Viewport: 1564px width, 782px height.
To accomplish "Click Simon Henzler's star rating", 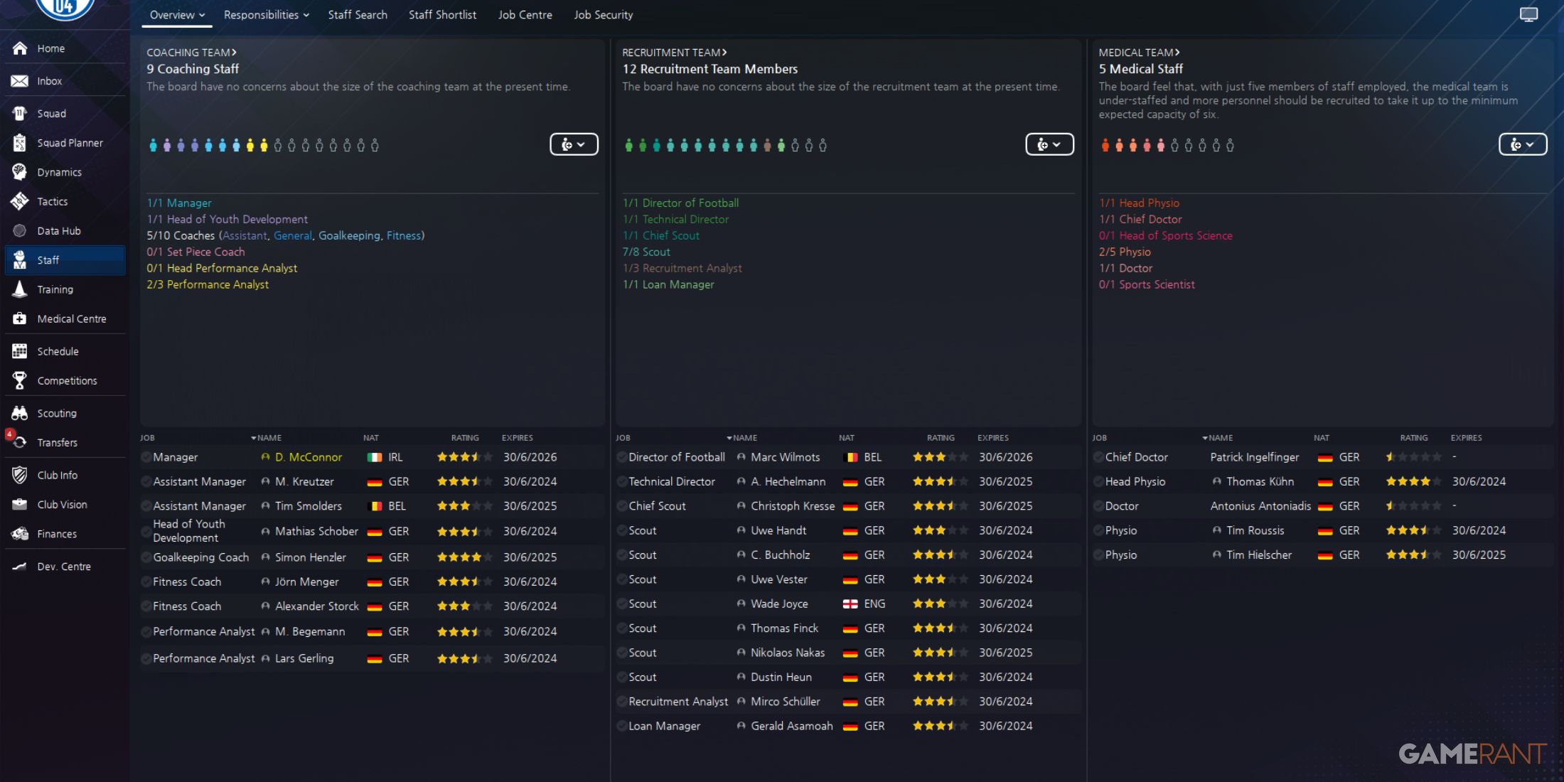I will [x=464, y=557].
